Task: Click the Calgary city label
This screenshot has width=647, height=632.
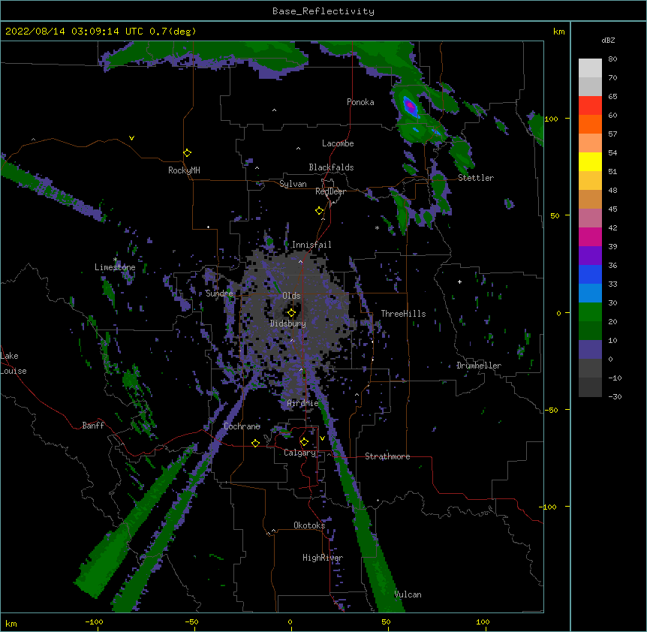Action: 299,453
